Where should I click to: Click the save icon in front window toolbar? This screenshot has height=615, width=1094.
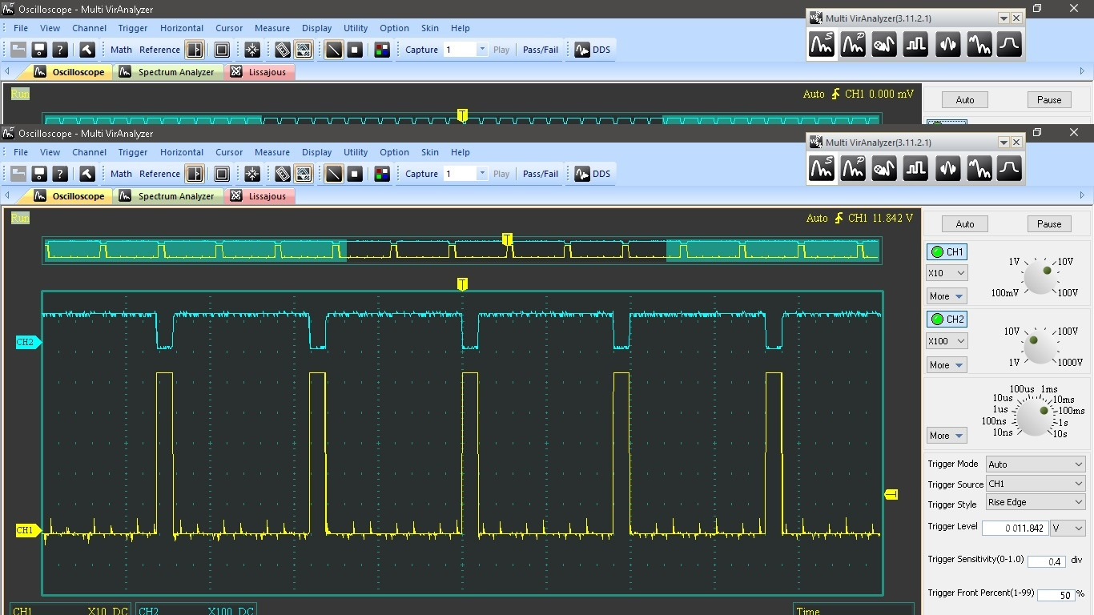pos(38,174)
